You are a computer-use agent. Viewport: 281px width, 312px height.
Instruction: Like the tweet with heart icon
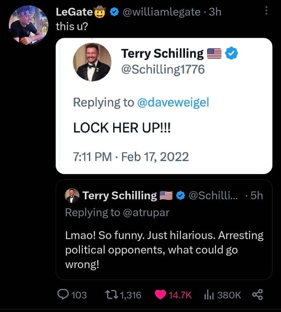(161, 295)
